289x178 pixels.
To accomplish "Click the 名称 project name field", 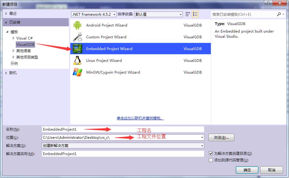I will point(123,129).
